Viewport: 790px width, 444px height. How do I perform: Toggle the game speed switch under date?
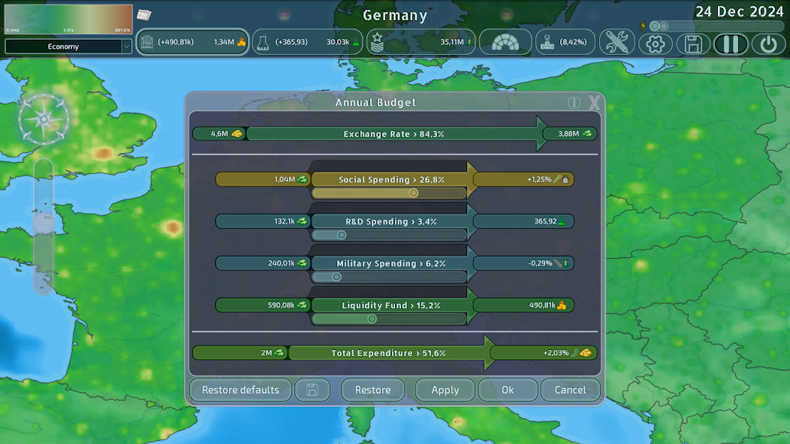[659, 26]
